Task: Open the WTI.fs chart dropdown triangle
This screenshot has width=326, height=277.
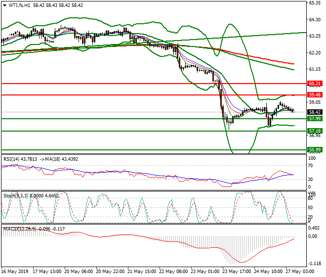Action: click(x=4, y=5)
